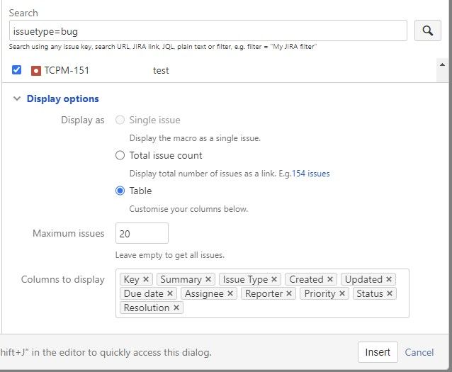Image resolution: width=452 pixels, height=372 pixels.
Task: Remove the Due date column tag
Action: (x=170, y=293)
